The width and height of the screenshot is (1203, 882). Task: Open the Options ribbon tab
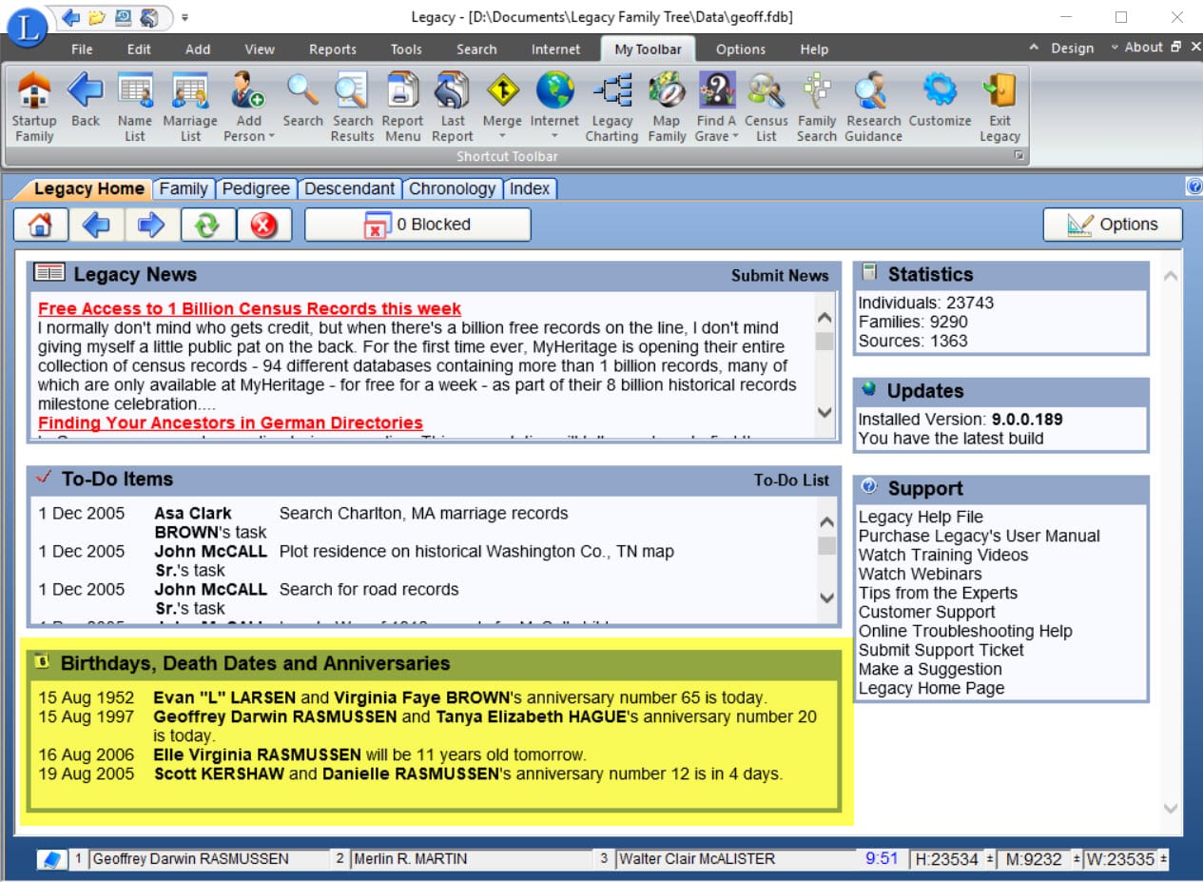740,49
